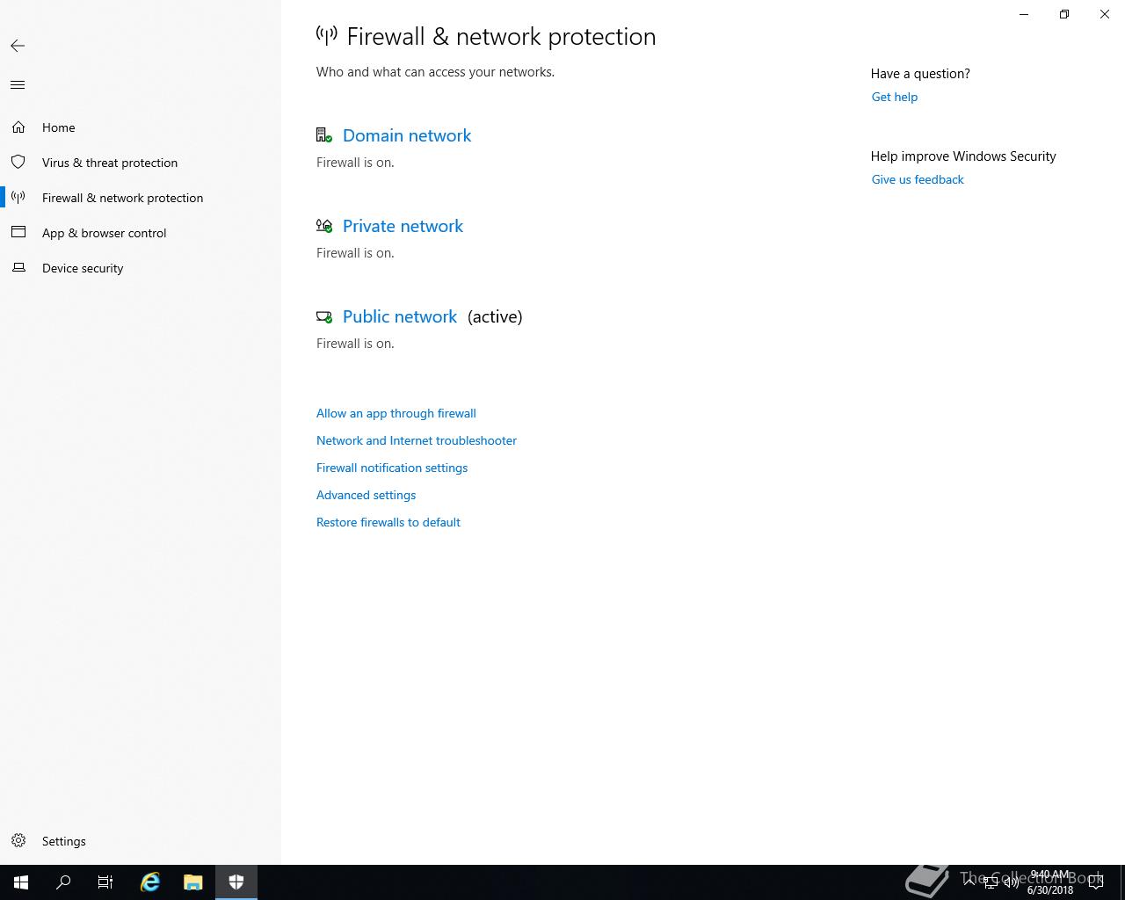Click Allow an app through firewall
The height and width of the screenshot is (900, 1125).
(396, 413)
